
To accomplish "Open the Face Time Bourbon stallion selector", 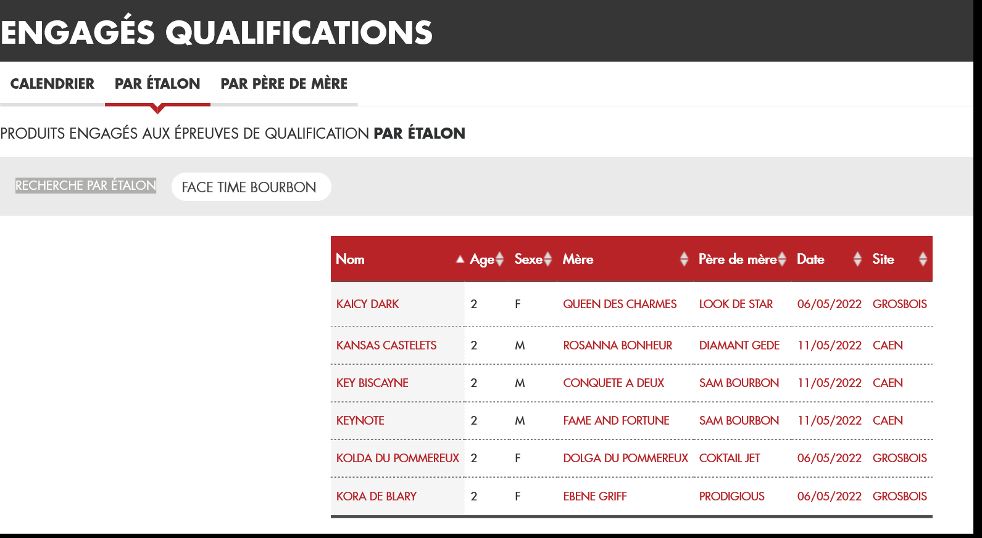I will [x=251, y=187].
